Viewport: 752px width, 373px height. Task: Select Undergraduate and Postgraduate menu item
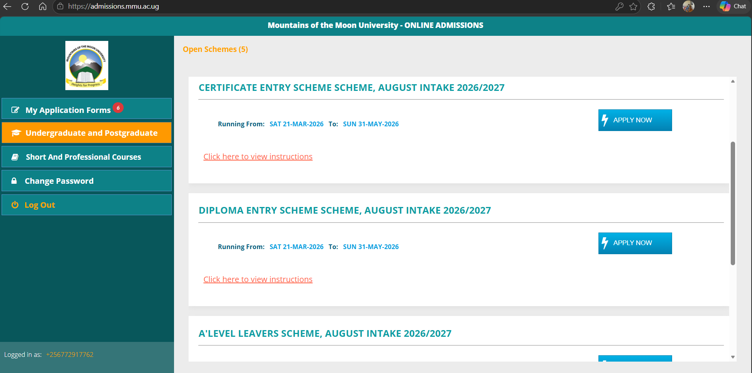(x=87, y=133)
